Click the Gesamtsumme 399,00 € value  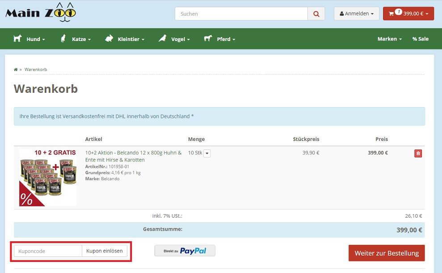pyautogui.click(x=409, y=230)
